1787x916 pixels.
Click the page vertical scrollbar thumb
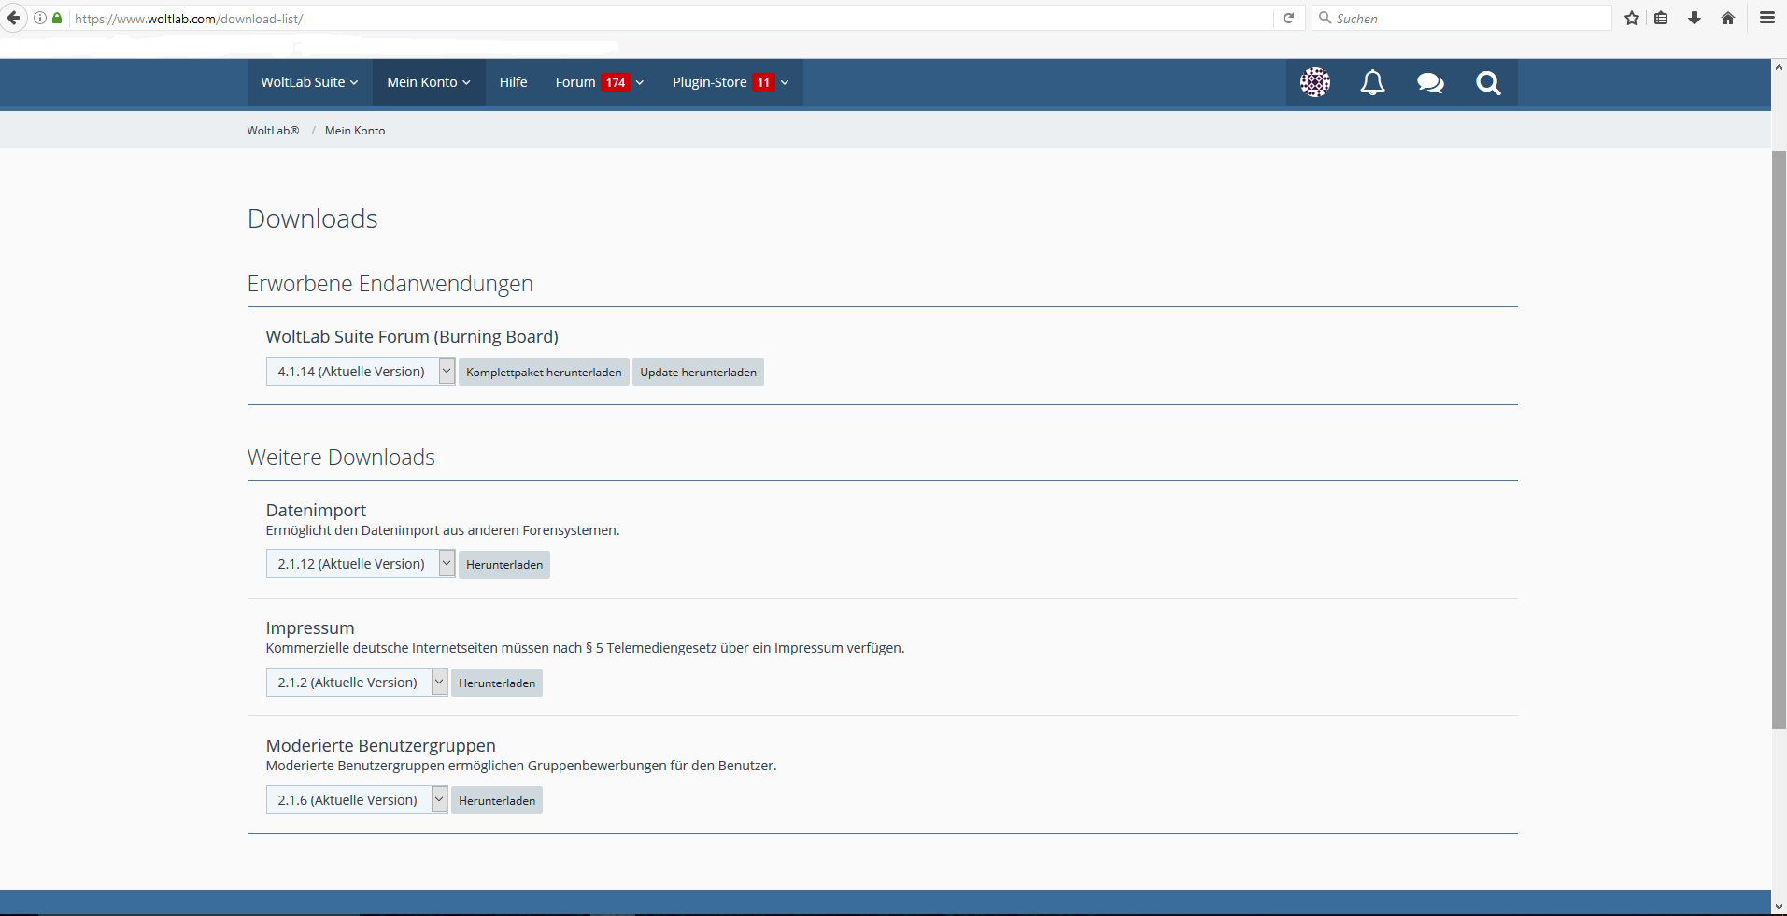1779,439
